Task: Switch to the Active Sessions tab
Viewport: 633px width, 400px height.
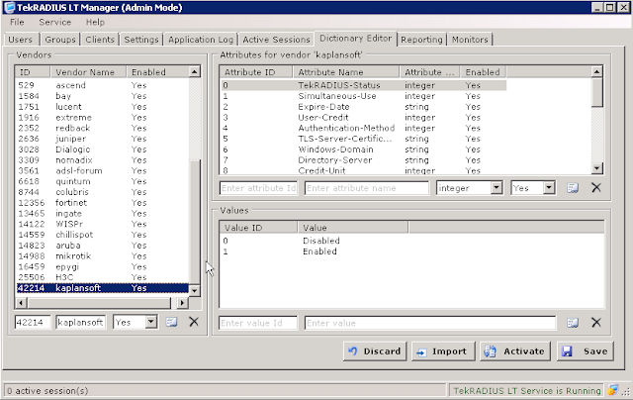Action: point(276,40)
